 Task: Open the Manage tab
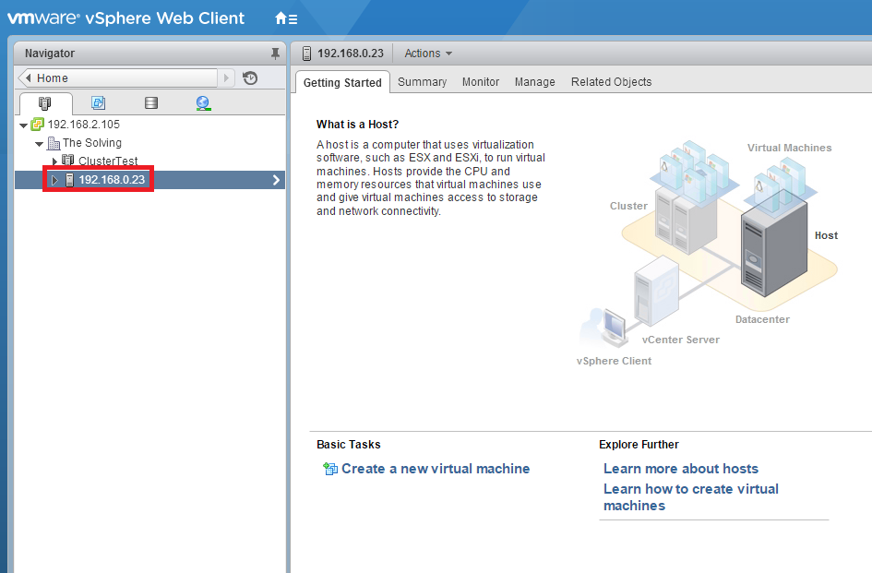tap(534, 82)
